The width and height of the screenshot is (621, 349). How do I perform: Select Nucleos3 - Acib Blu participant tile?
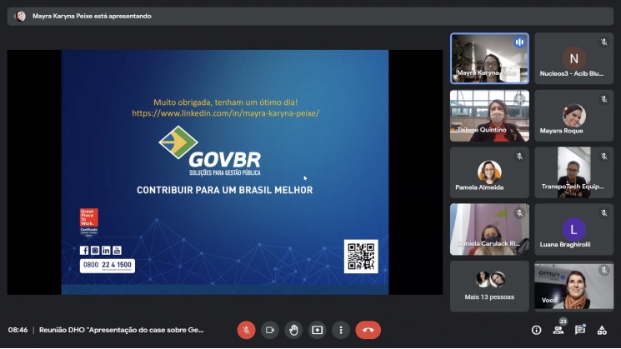[x=573, y=58]
